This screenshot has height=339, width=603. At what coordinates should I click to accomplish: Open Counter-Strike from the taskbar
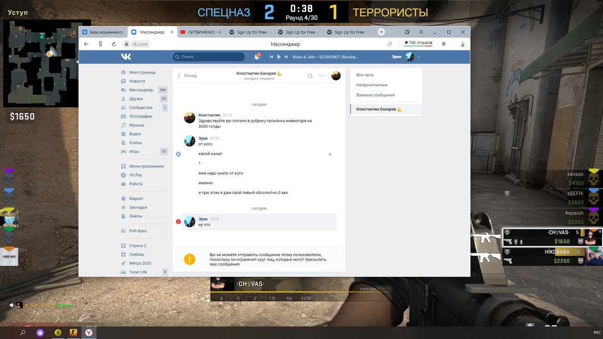[x=73, y=332]
